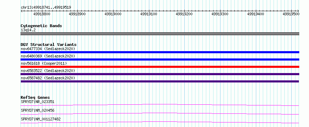Select the 13q14.2 band label
This screenshot has width=309, height=127.
click(28, 30)
